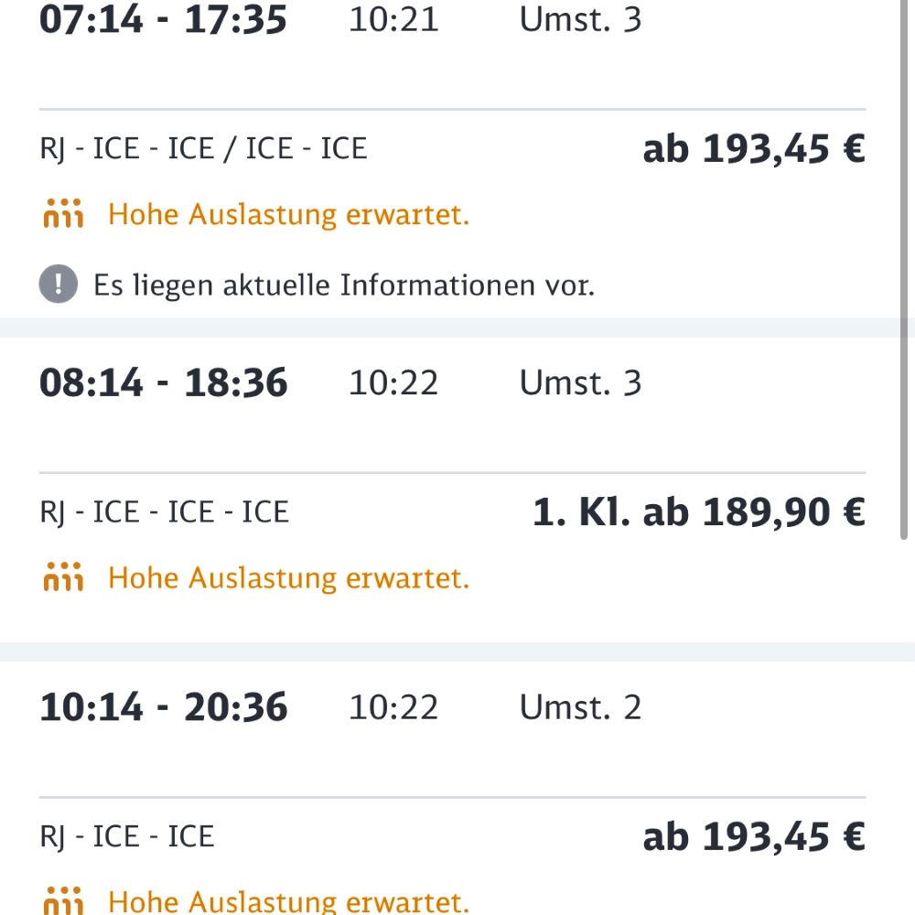Click occupancy icon for 07:14 connection

(x=63, y=215)
